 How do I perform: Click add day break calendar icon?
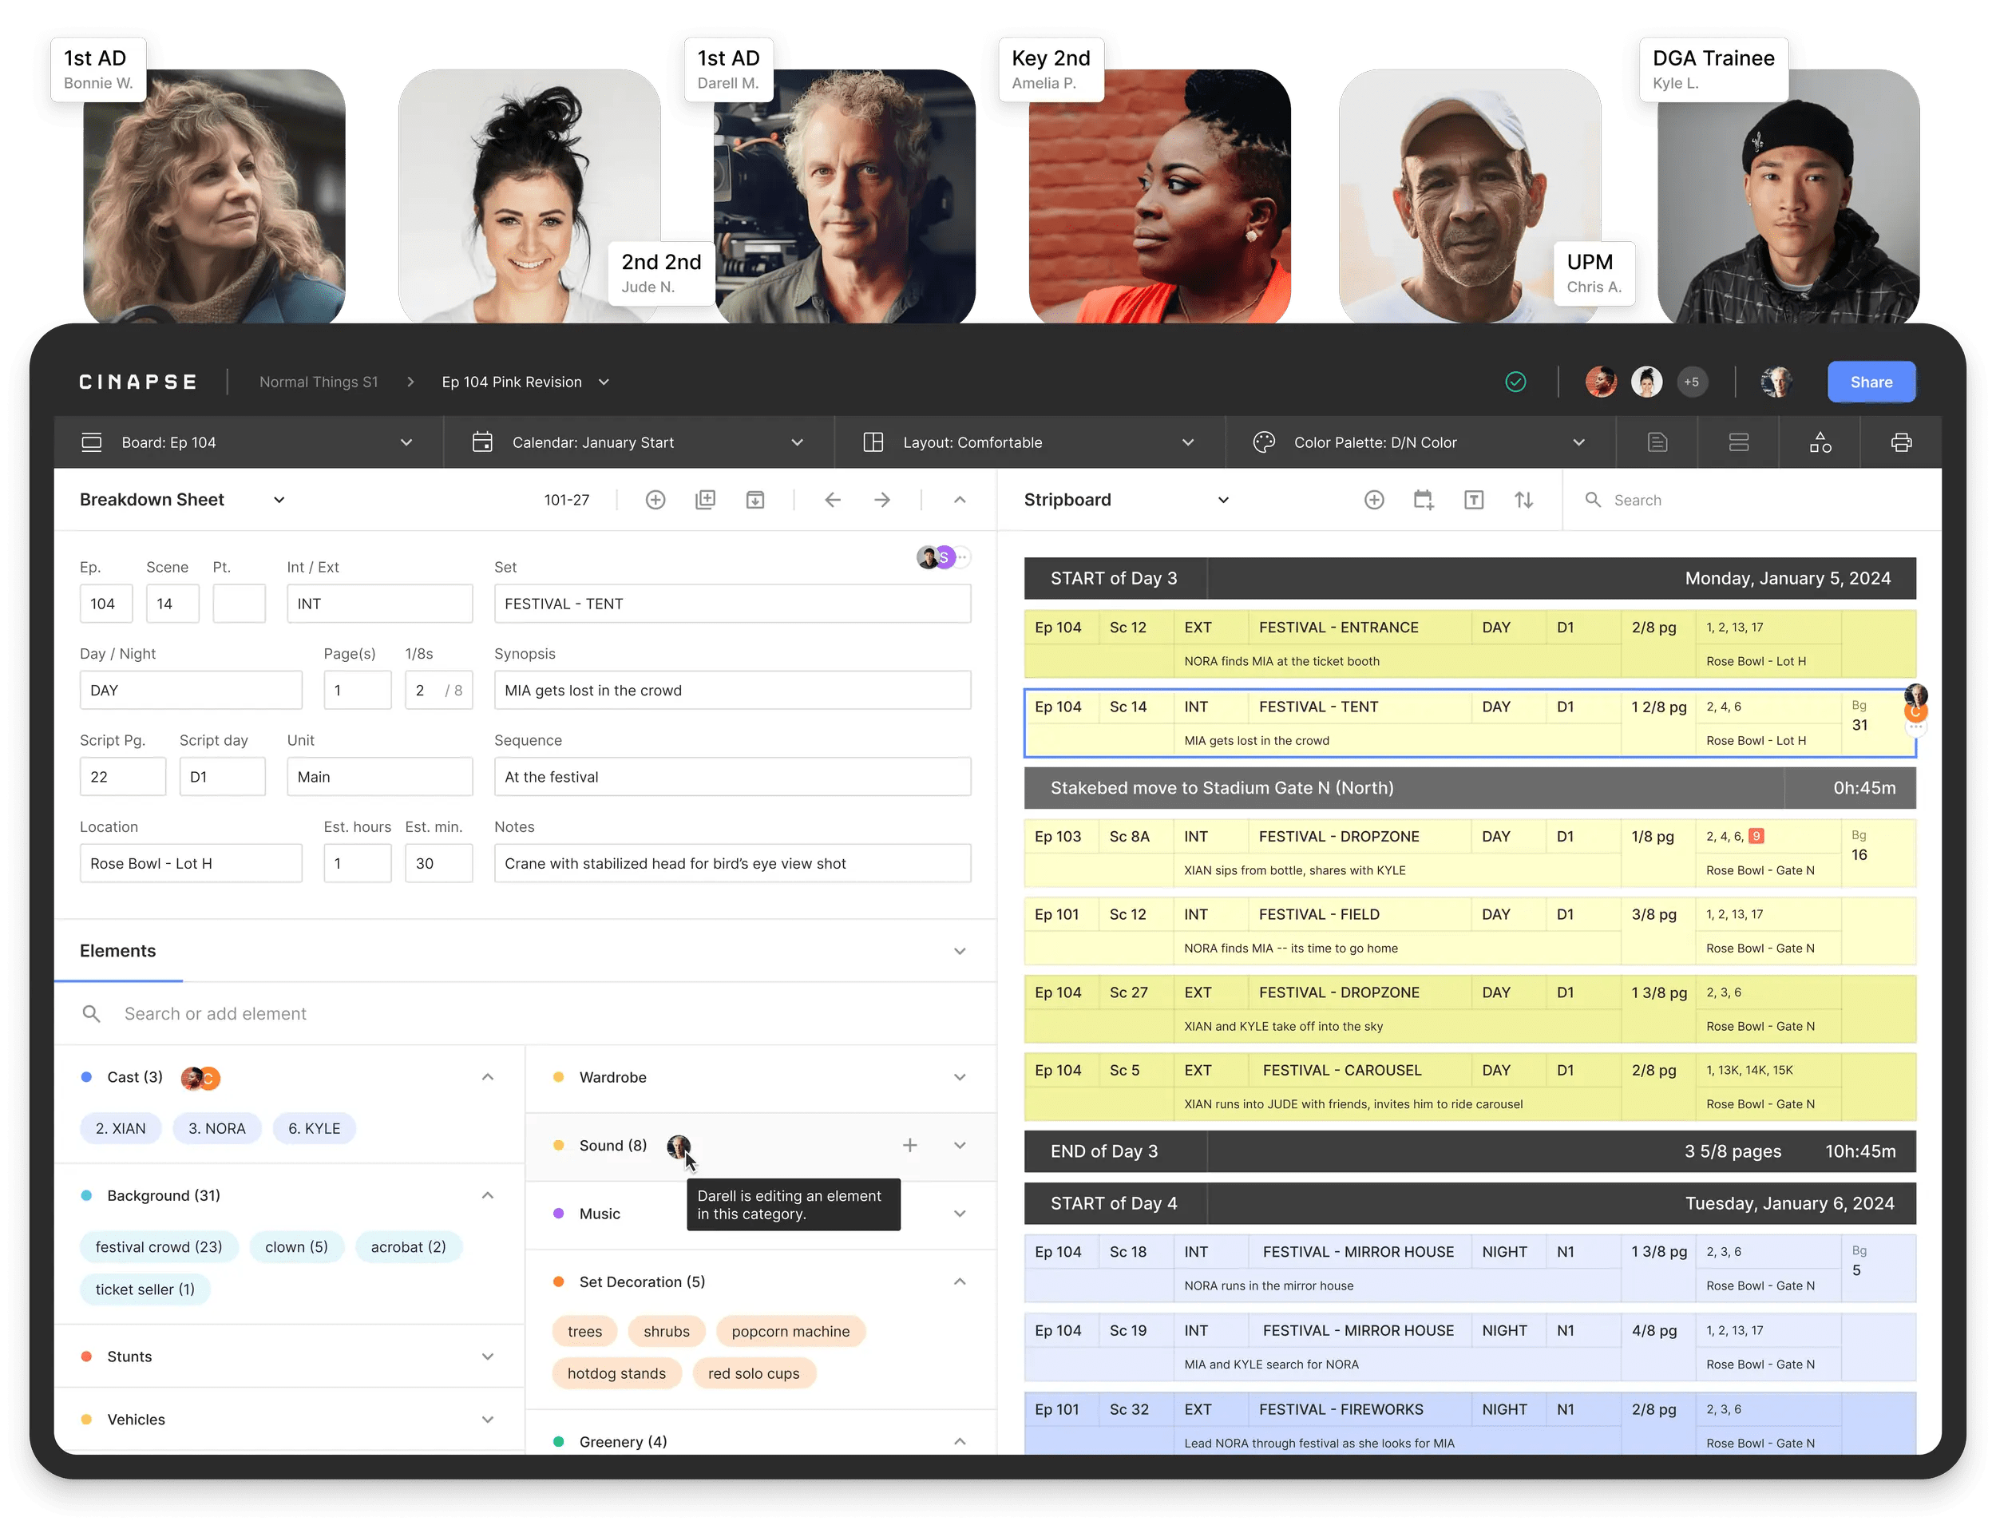pyautogui.click(x=1424, y=499)
